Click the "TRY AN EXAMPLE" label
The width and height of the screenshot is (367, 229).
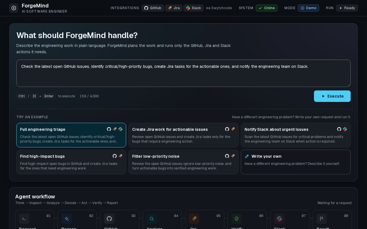[x=32, y=117]
